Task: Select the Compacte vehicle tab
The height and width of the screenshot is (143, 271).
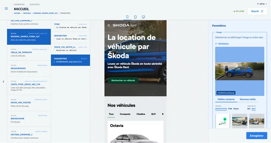Action: coord(125,114)
